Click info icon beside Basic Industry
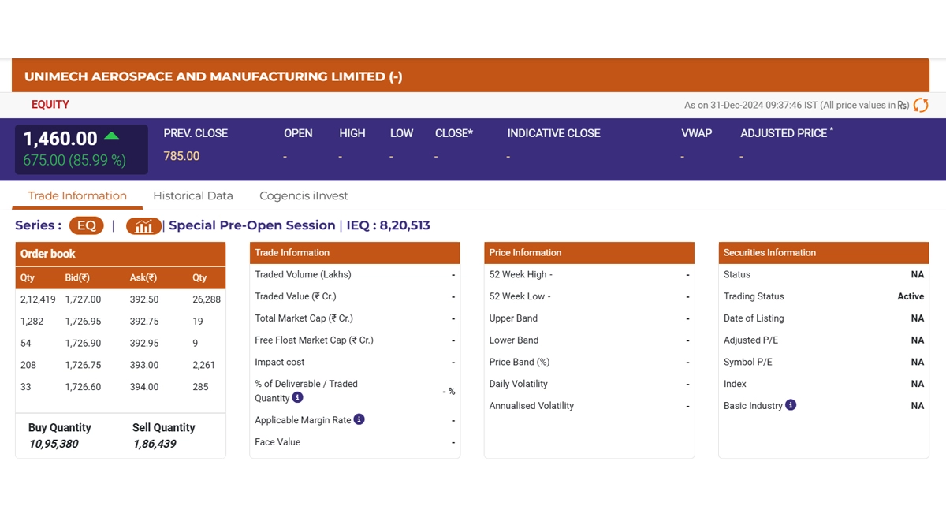 click(791, 405)
